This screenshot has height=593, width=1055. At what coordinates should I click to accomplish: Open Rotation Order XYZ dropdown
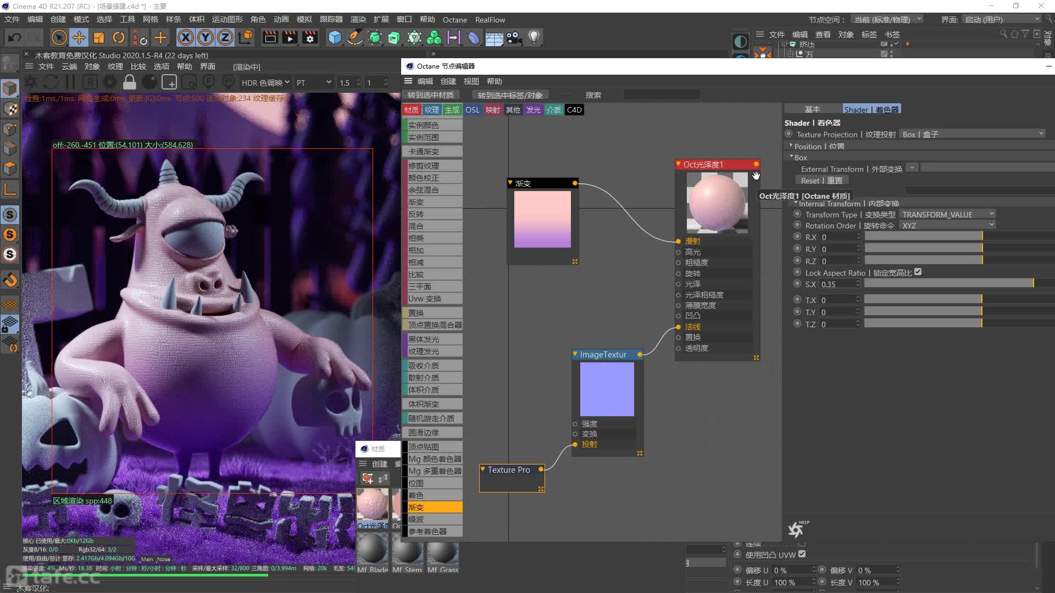[948, 225]
